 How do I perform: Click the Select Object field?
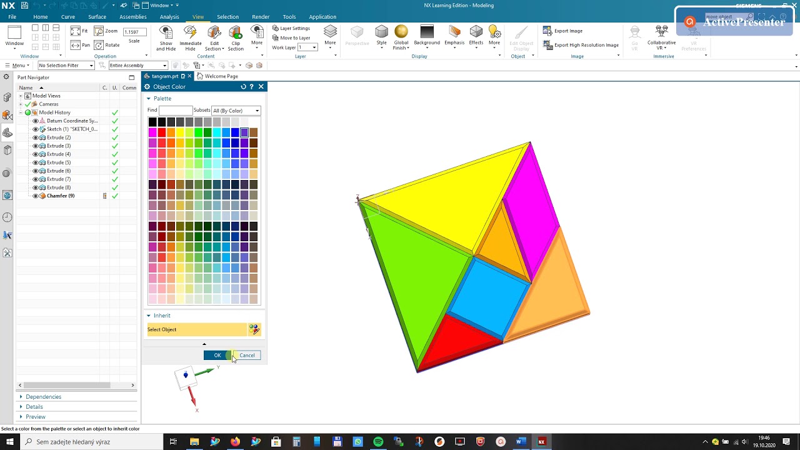coord(196,329)
